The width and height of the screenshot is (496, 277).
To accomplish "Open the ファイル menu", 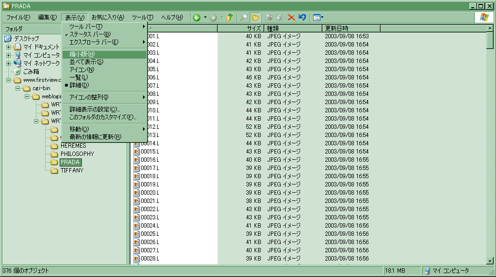I will coord(17,17).
